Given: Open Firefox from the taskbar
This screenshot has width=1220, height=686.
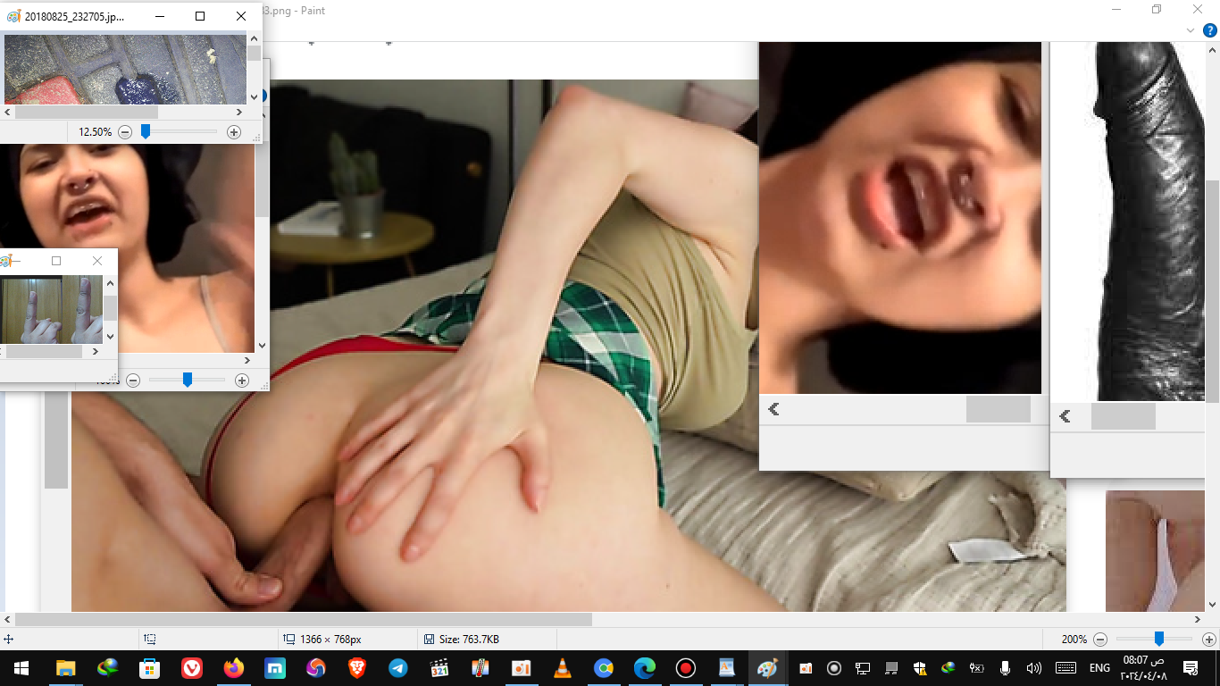Looking at the screenshot, I should click(232, 667).
